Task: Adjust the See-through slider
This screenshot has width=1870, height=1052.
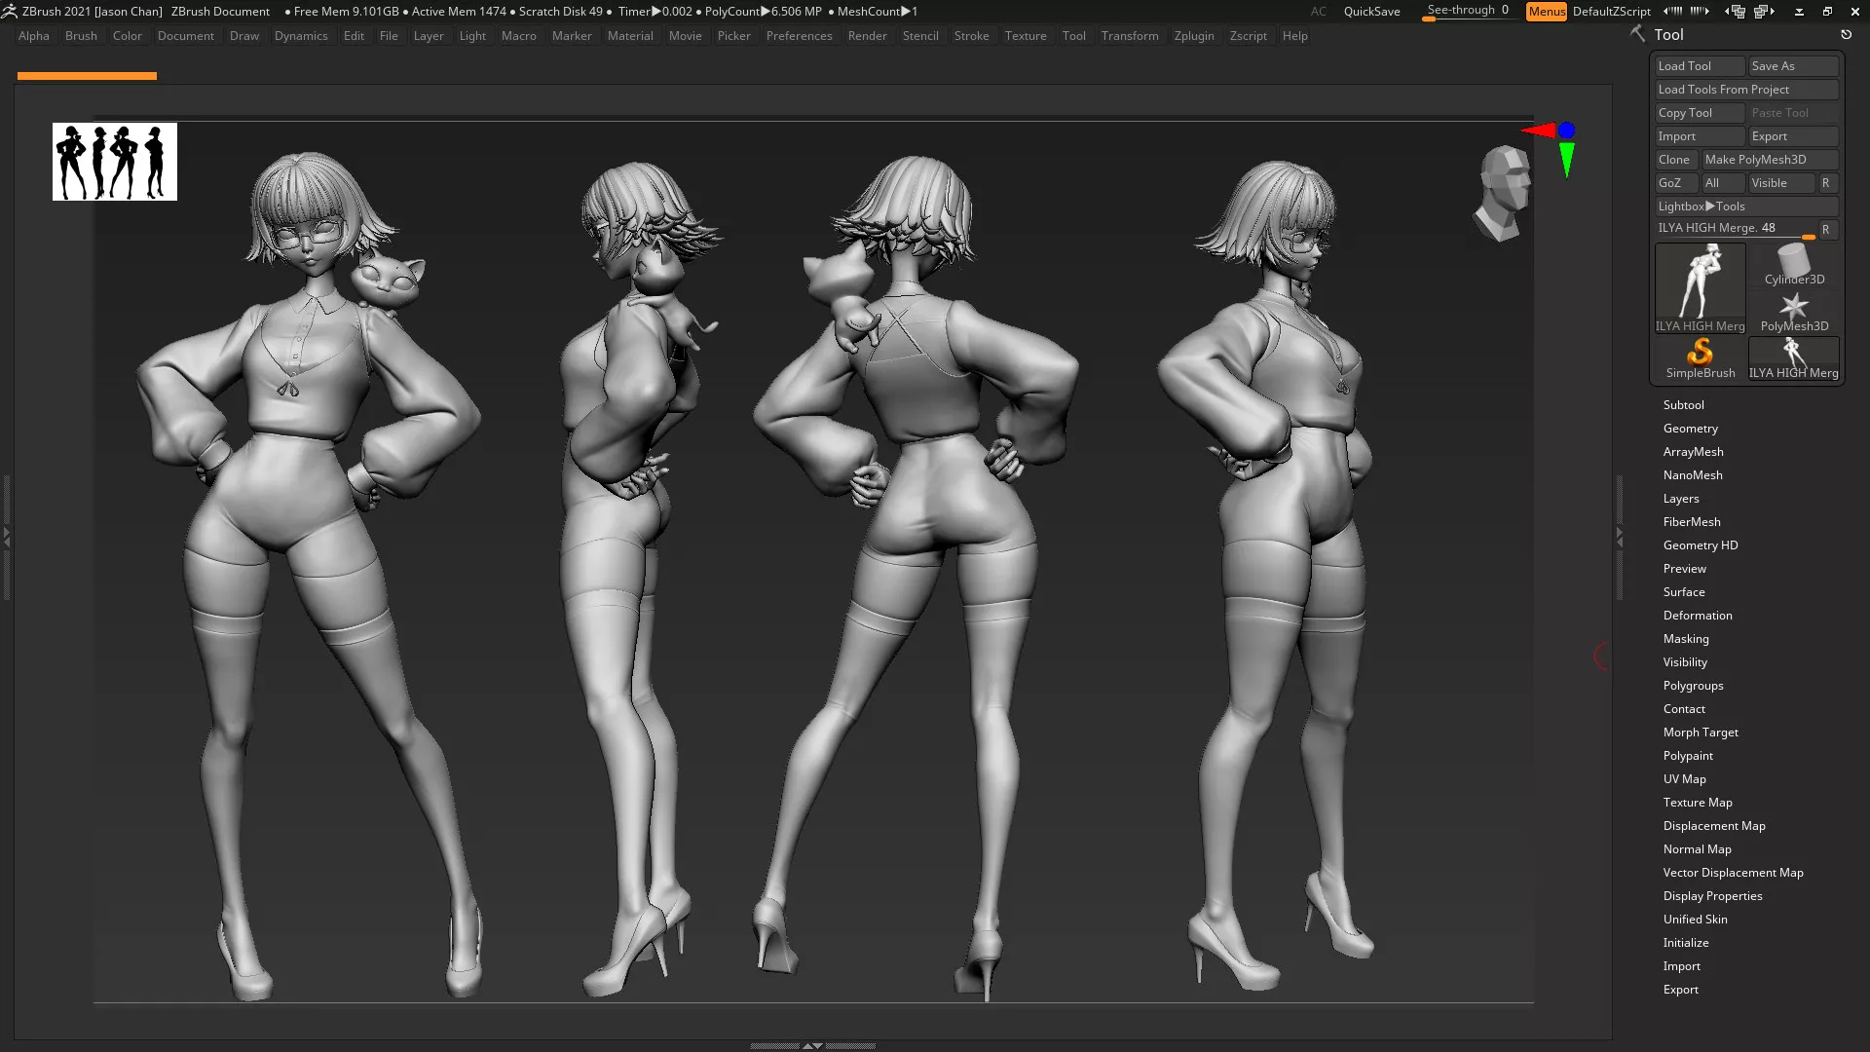Action: tap(1468, 12)
